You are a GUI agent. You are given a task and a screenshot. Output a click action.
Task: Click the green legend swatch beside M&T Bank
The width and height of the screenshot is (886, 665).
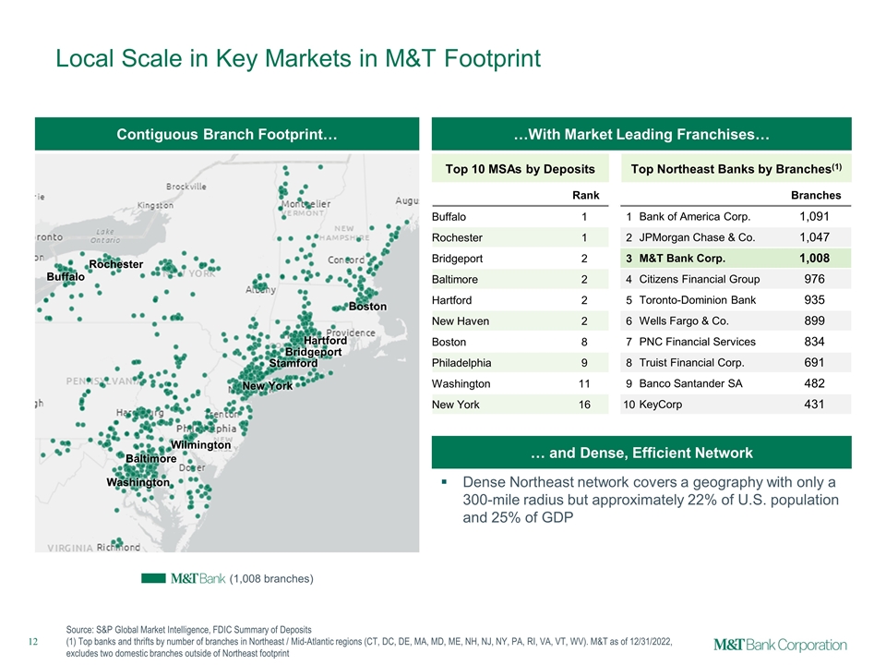(154, 579)
